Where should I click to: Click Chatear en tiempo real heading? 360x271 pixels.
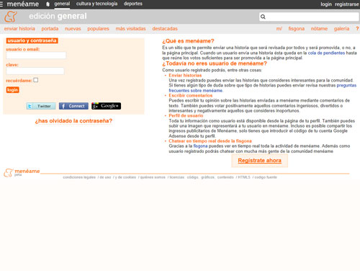click(210, 141)
